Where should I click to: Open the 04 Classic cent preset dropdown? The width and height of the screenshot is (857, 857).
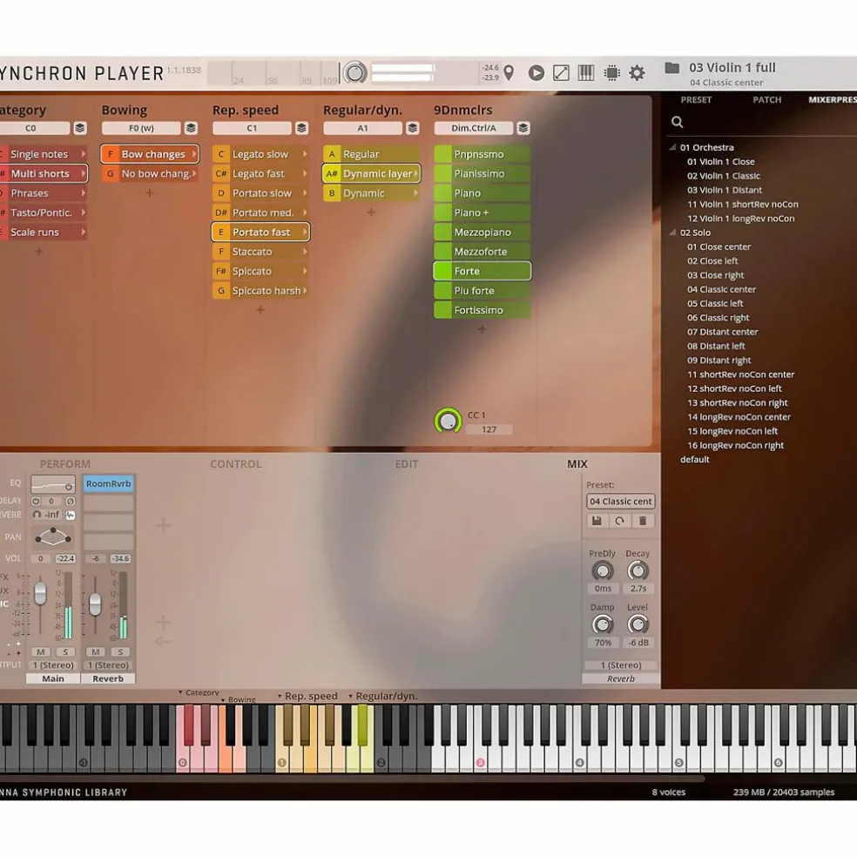coord(620,501)
